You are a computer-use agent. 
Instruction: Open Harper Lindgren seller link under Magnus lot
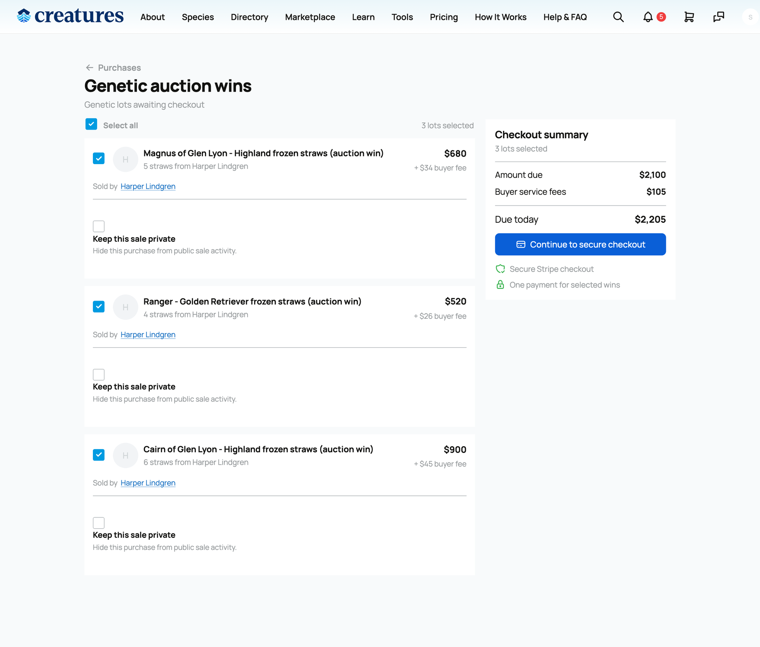148,186
